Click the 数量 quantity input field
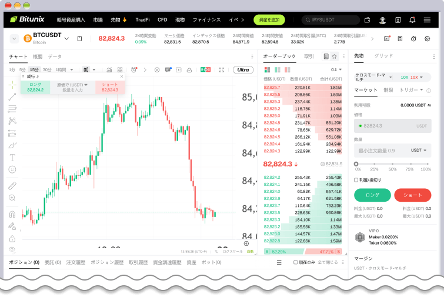 392,151
